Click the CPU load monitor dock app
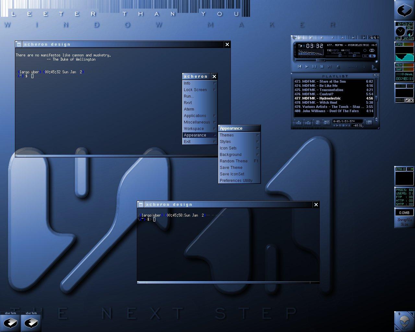The height and width of the screenshot is (332, 415). click(405, 52)
